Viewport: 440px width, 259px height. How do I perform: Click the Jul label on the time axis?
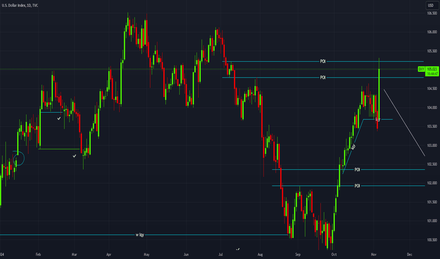click(x=220, y=254)
